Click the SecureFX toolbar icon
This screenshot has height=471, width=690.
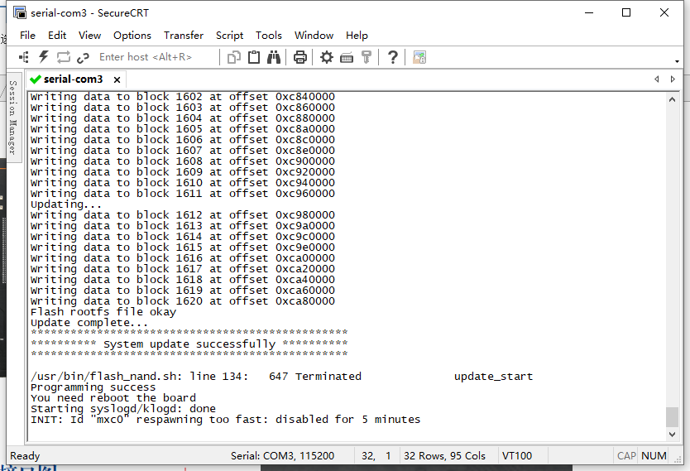(x=419, y=57)
